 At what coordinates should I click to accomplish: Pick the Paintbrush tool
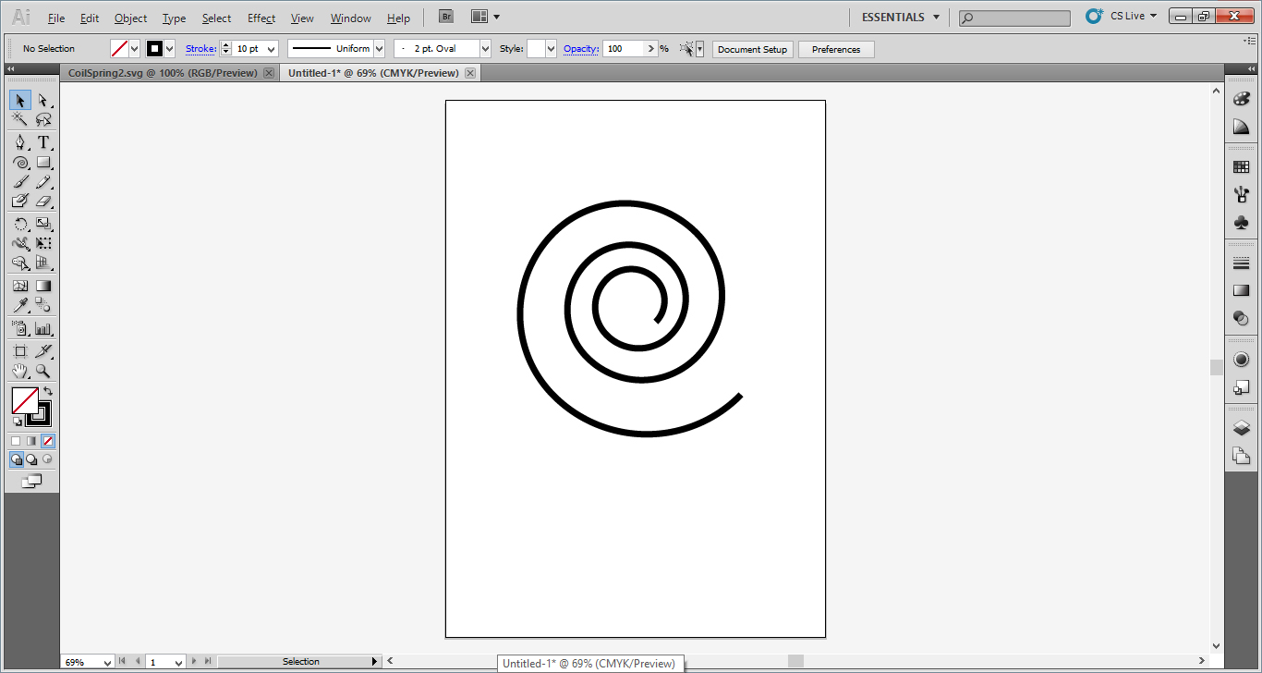tap(20, 181)
